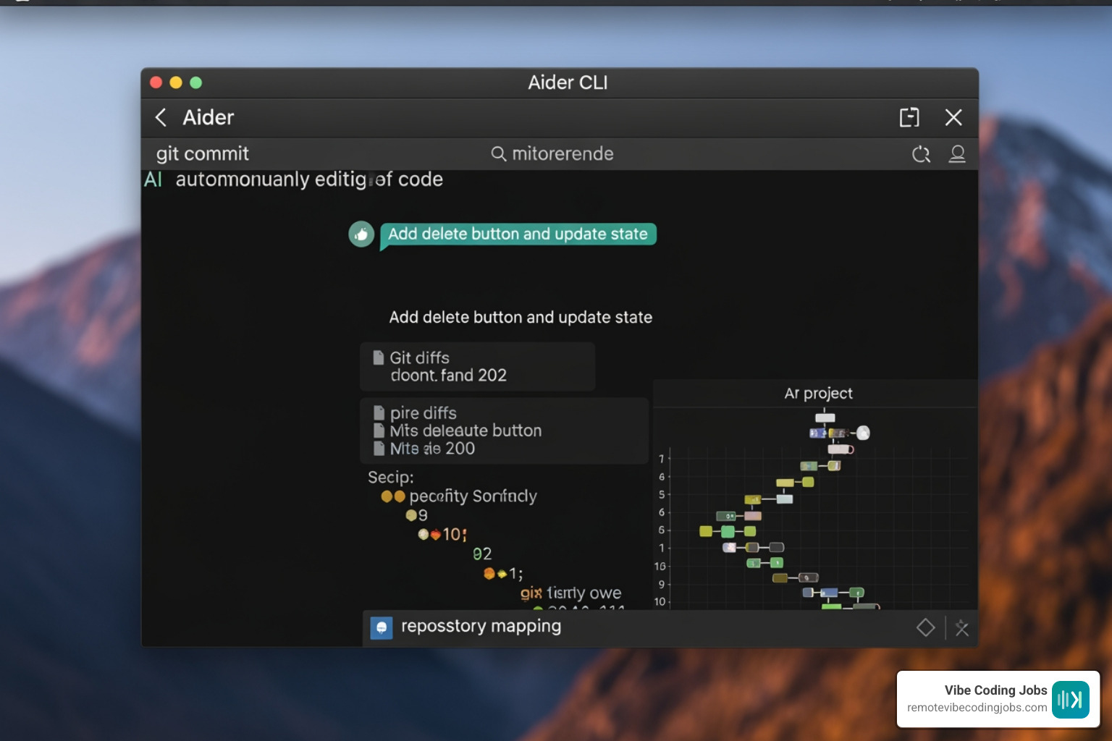1112x741 pixels.
Task: Open the pire diffs row
Action: click(423, 413)
